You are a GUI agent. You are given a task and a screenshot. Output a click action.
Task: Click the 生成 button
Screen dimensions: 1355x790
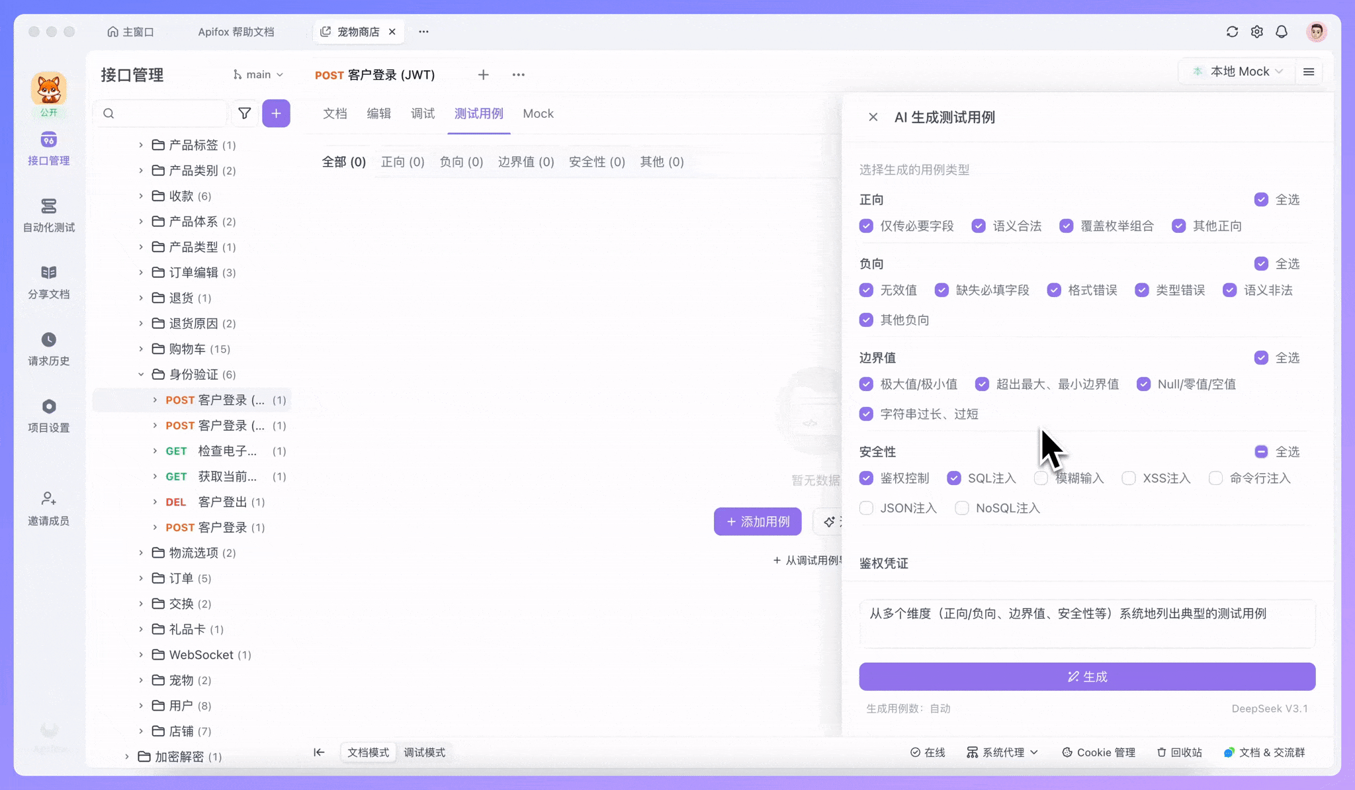1086,676
